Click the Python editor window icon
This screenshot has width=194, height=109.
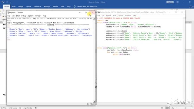99,12
